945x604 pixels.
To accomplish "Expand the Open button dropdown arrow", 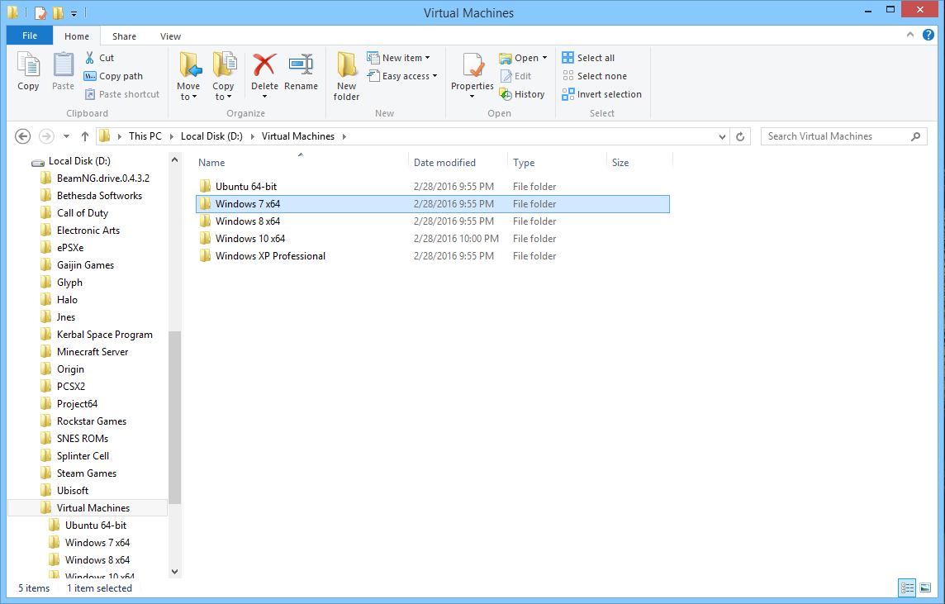I will click(x=545, y=58).
